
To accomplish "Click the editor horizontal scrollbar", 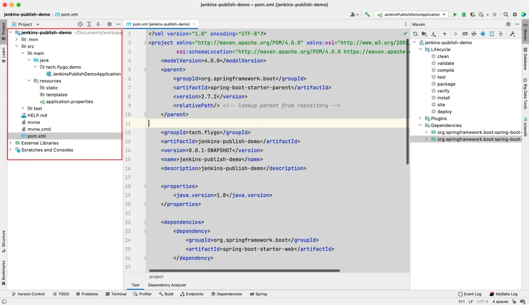I will (x=244, y=271).
